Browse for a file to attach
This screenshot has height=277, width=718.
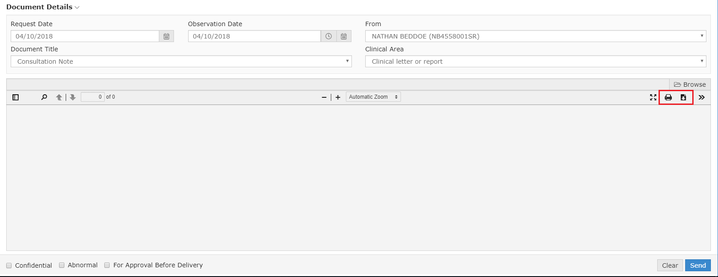click(690, 85)
